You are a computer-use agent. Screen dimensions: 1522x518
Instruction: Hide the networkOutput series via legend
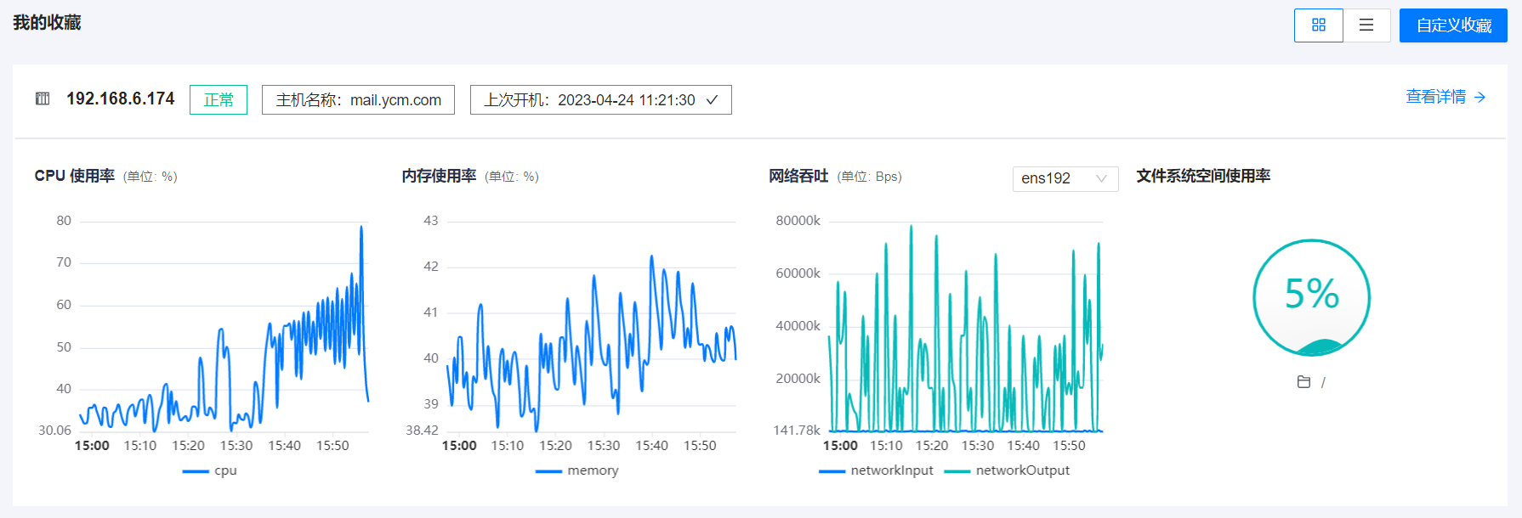(1007, 470)
